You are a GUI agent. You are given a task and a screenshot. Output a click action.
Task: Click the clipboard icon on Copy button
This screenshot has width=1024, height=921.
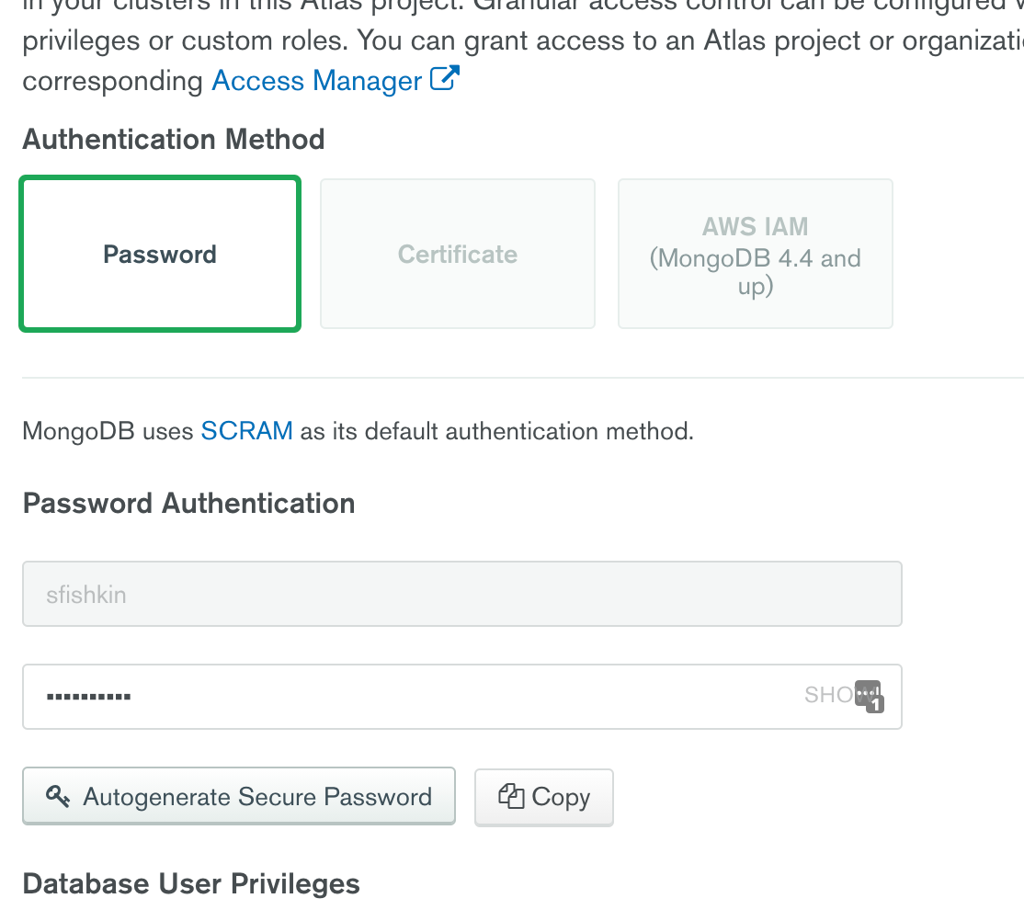510,796
